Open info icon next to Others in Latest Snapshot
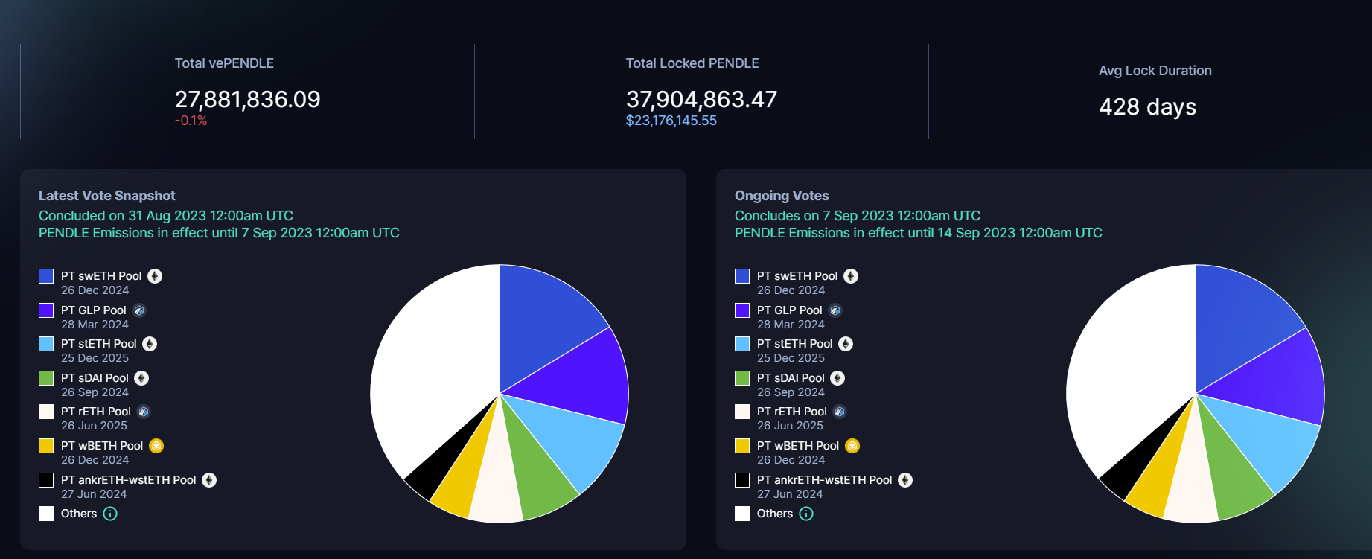 click(x=110, y=514)
